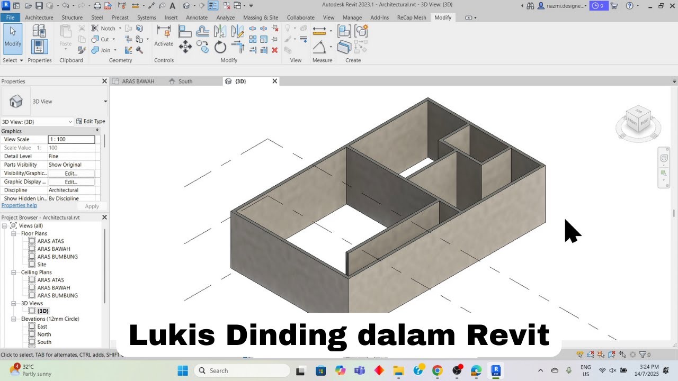Select Trim/Extend to Corner tool
This screenshot has width=678, height=381.
(237, 47)
